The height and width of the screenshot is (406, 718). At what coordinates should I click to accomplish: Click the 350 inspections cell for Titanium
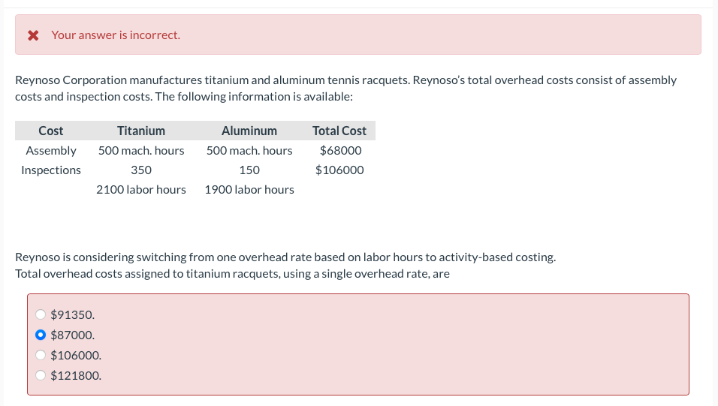coord(141,170)
